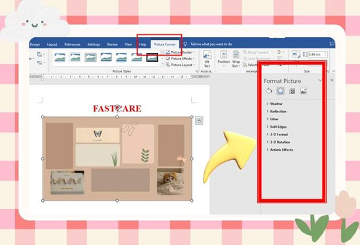The height and width of the screenshot is (245, 360).
Task: Expand the 3-D Rotation section
Action: pos(278,142)
